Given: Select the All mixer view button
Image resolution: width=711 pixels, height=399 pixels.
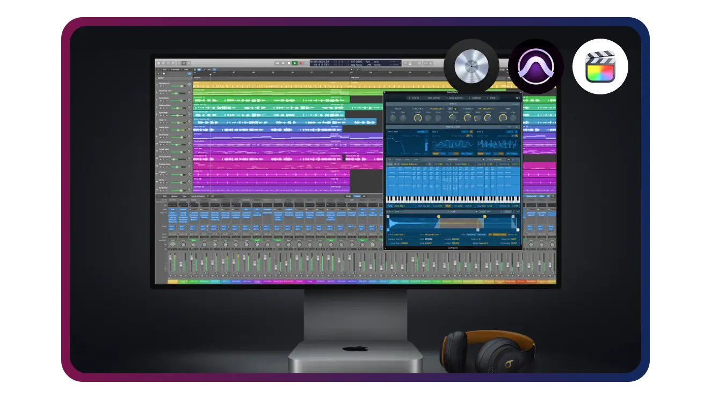Looking at the screenshot, I should [365, 196].
